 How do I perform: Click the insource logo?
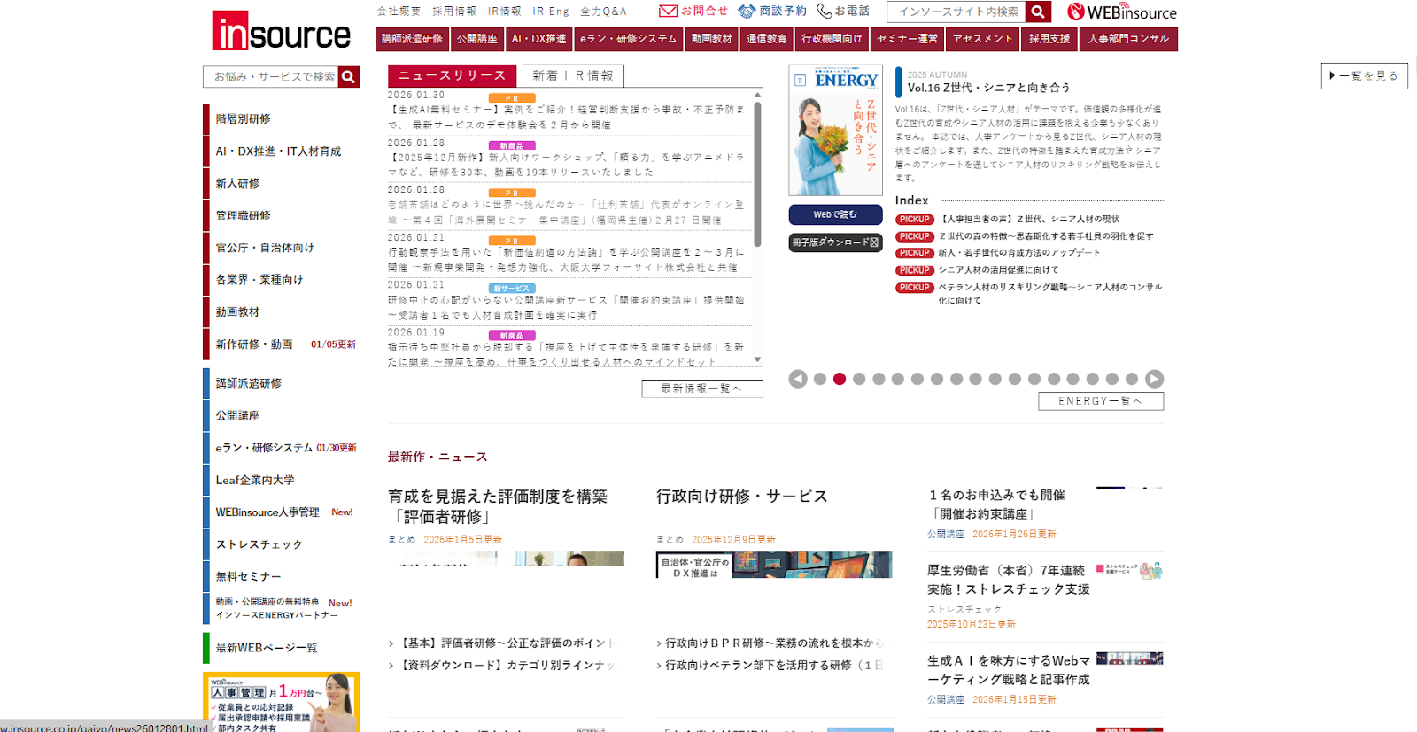[281, 31]
